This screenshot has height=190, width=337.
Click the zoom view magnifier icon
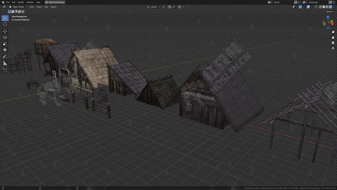[x=333, y=32]
